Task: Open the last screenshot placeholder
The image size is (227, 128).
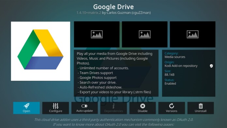Action: pos(192,34)
